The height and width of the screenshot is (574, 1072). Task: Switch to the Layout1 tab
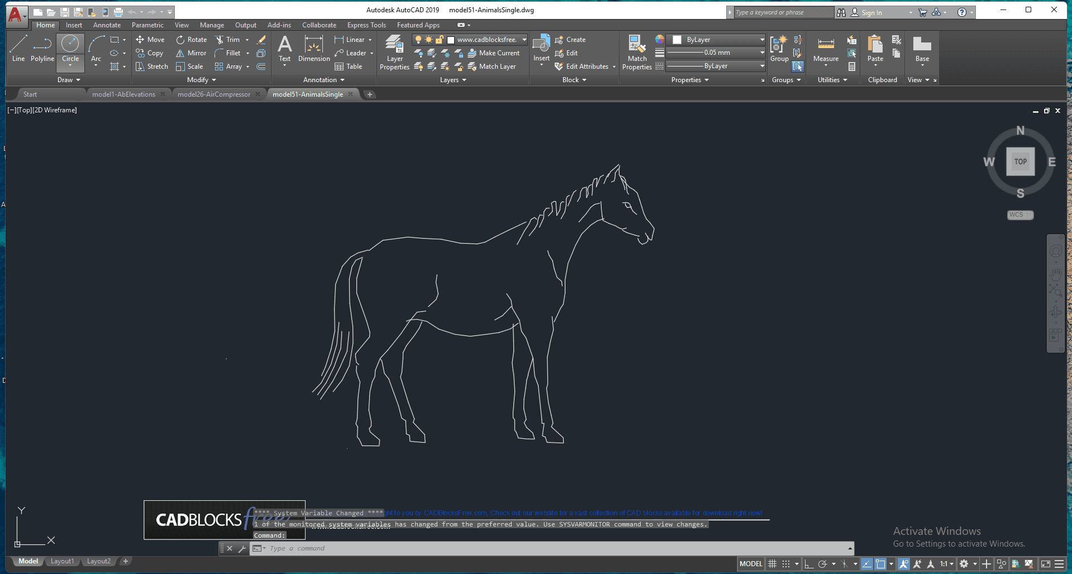point(62,561)
